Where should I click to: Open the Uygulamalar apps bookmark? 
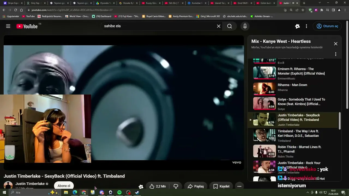11,16
